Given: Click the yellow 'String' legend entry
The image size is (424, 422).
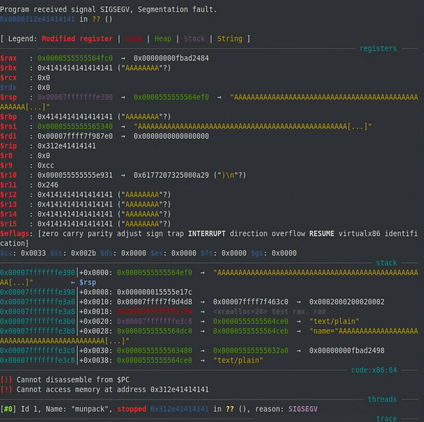Looking at the screenshot, I should click(230, 39).
